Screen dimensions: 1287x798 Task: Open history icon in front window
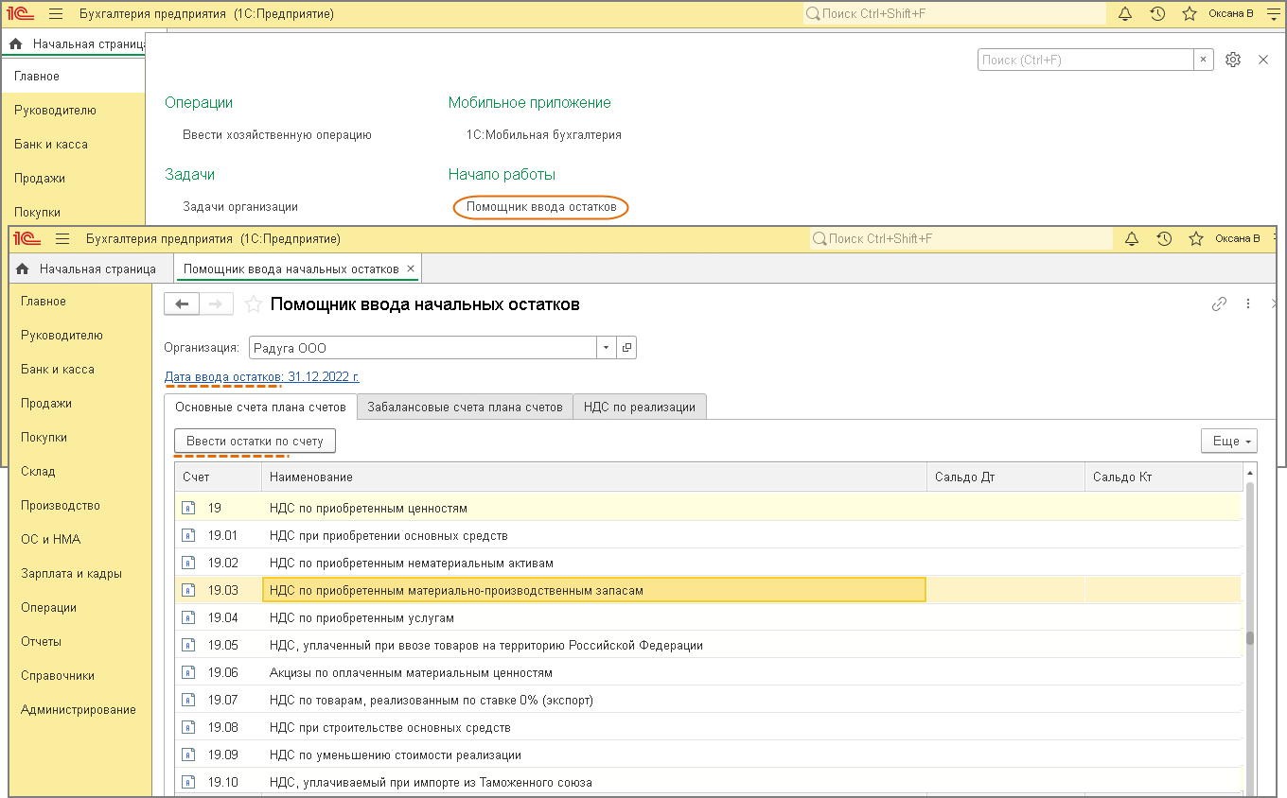coord(1164,239)
